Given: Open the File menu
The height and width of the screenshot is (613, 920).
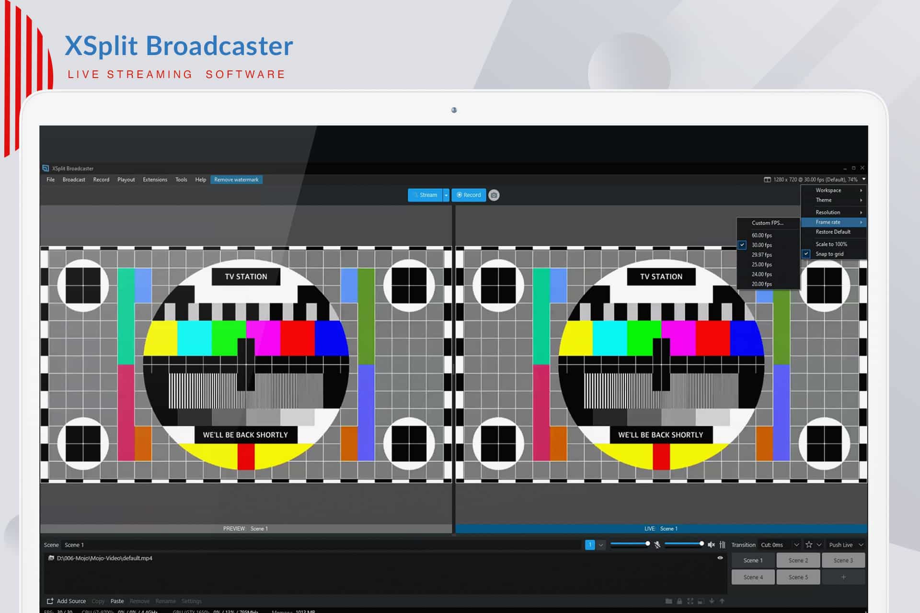Looking at the screenshot, I should [51, 180].
